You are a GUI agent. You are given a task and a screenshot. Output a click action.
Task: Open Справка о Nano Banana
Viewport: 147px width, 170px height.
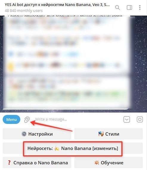click(37, 163)
